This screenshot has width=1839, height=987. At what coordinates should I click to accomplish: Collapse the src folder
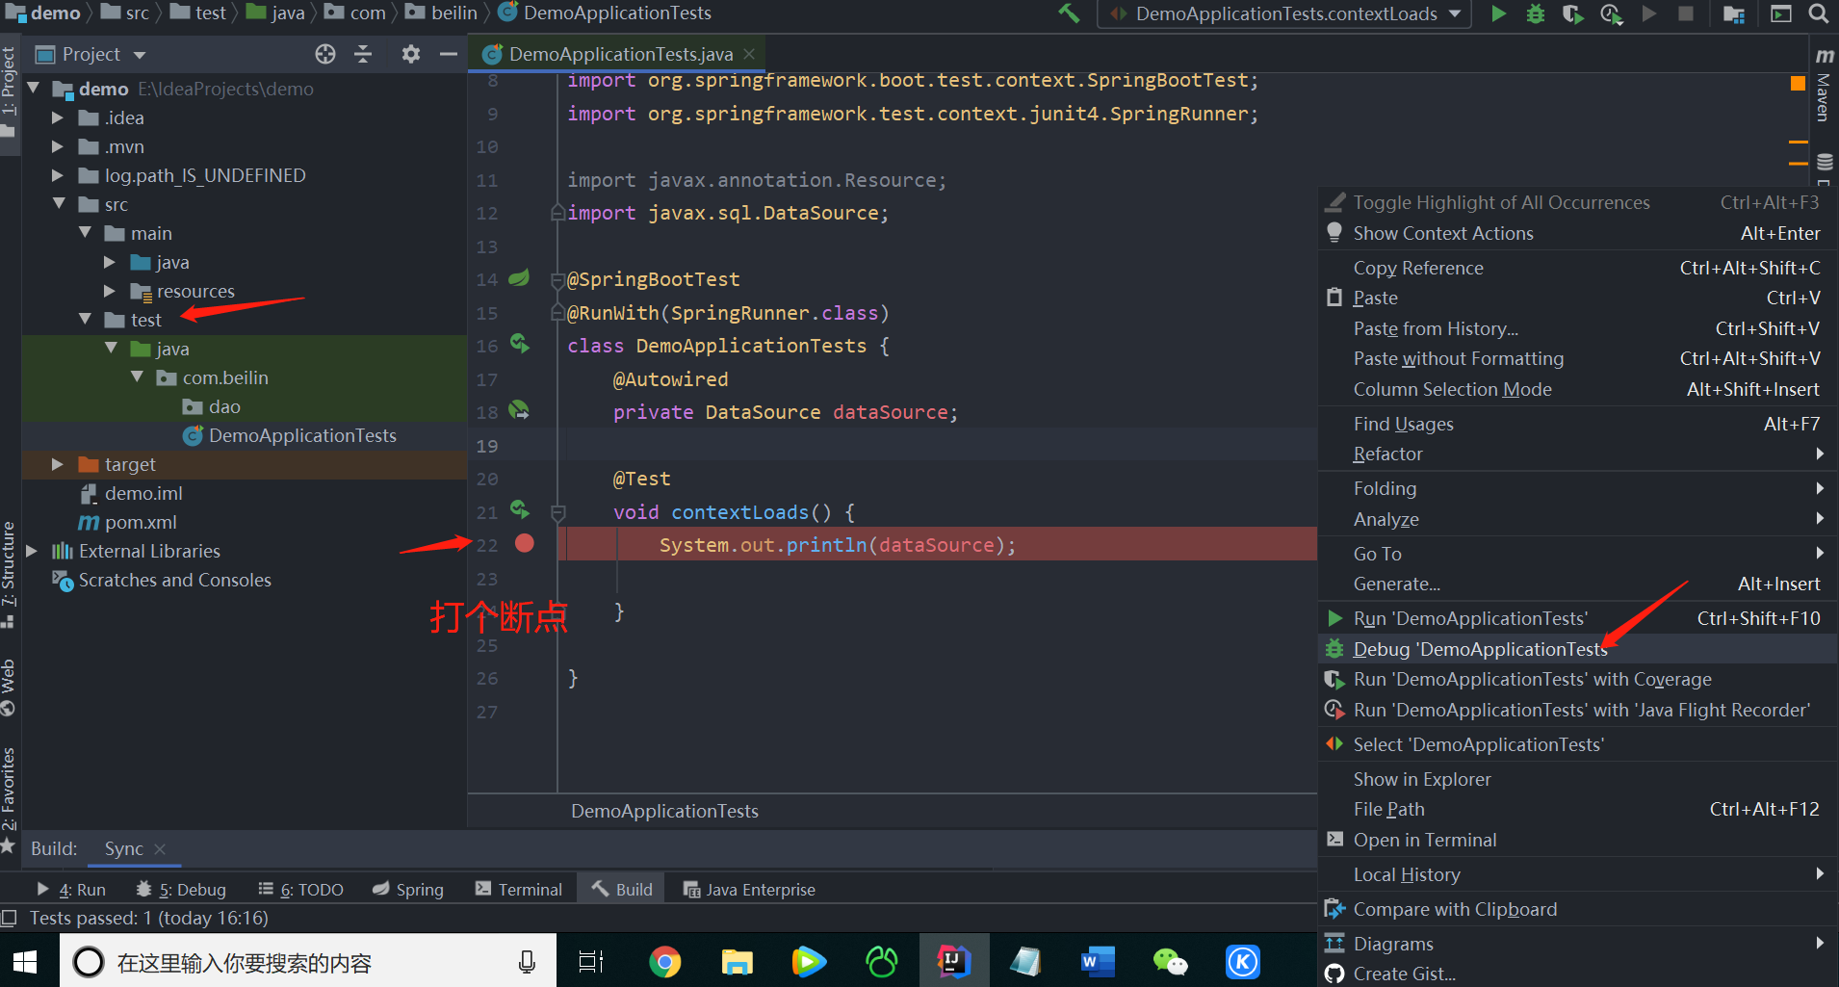coord(58,204)
